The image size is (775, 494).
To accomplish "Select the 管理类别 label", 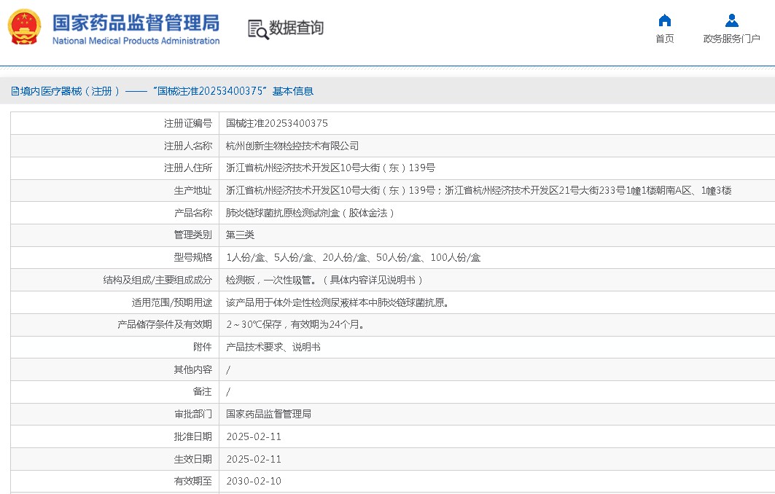I will pos(192,235).
